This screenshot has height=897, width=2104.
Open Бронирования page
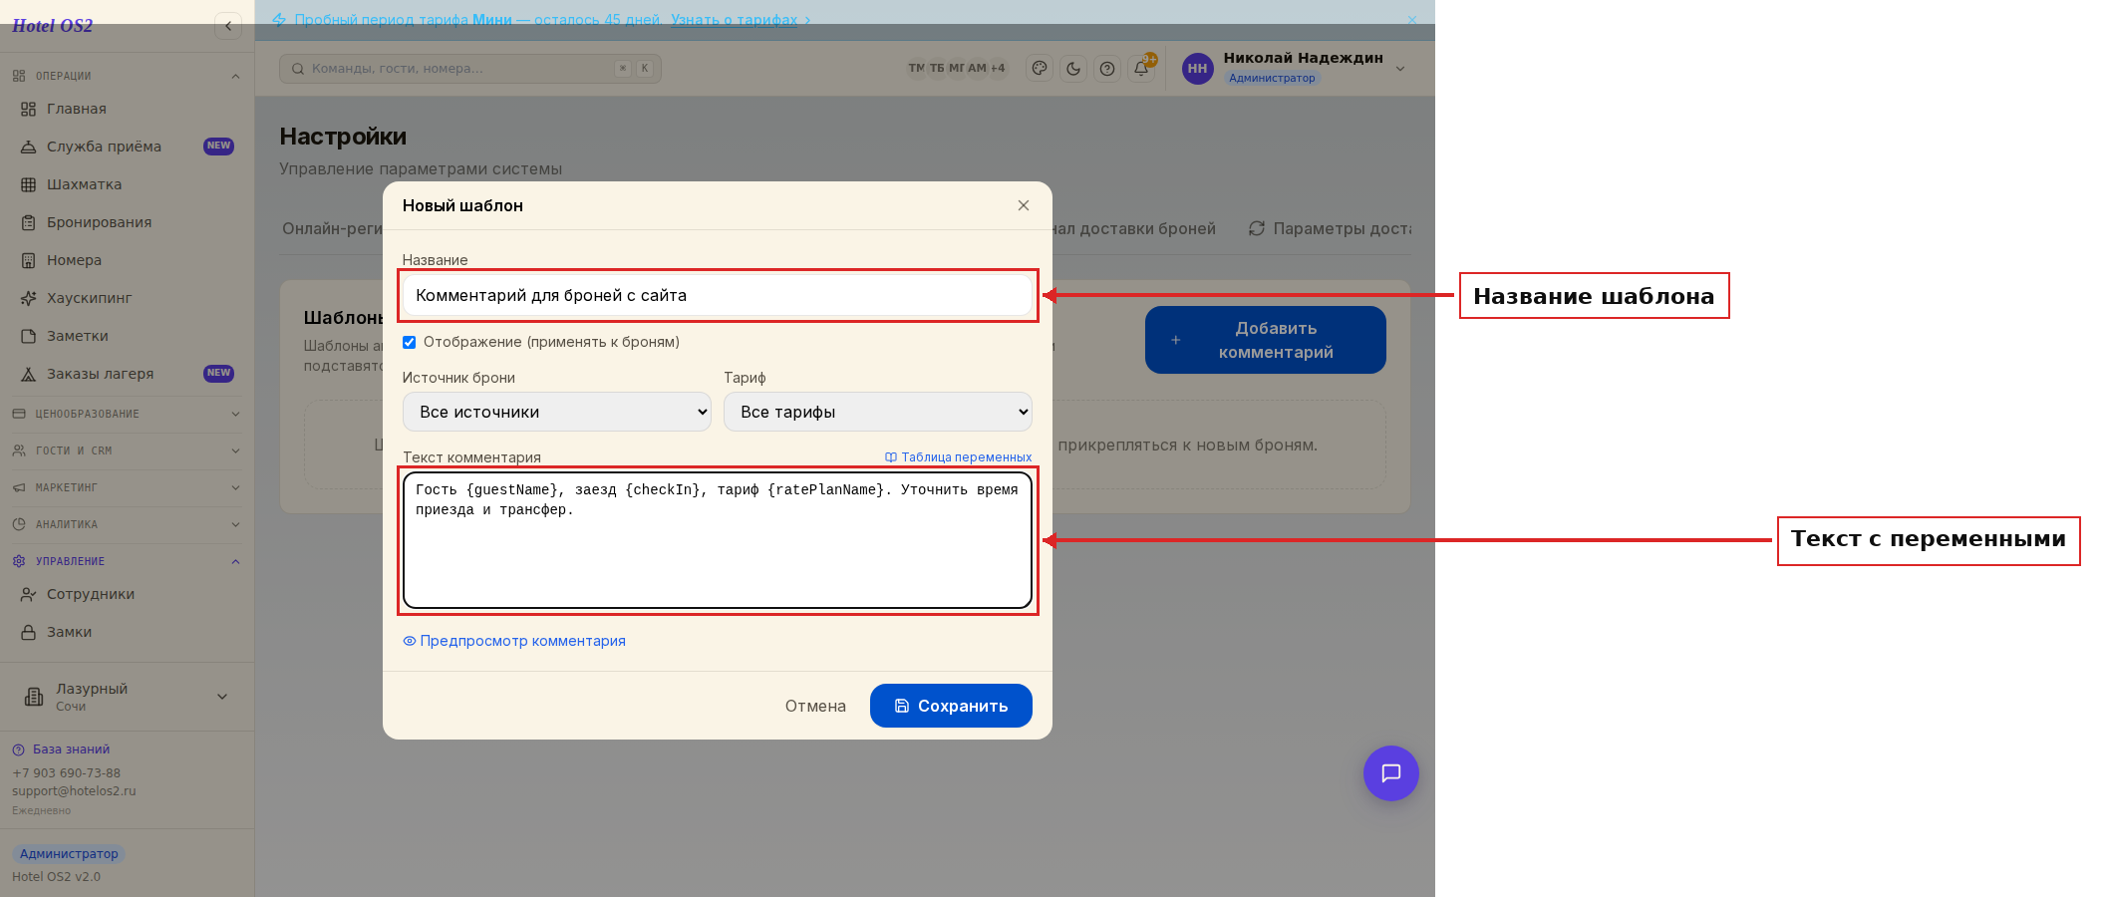127,222
